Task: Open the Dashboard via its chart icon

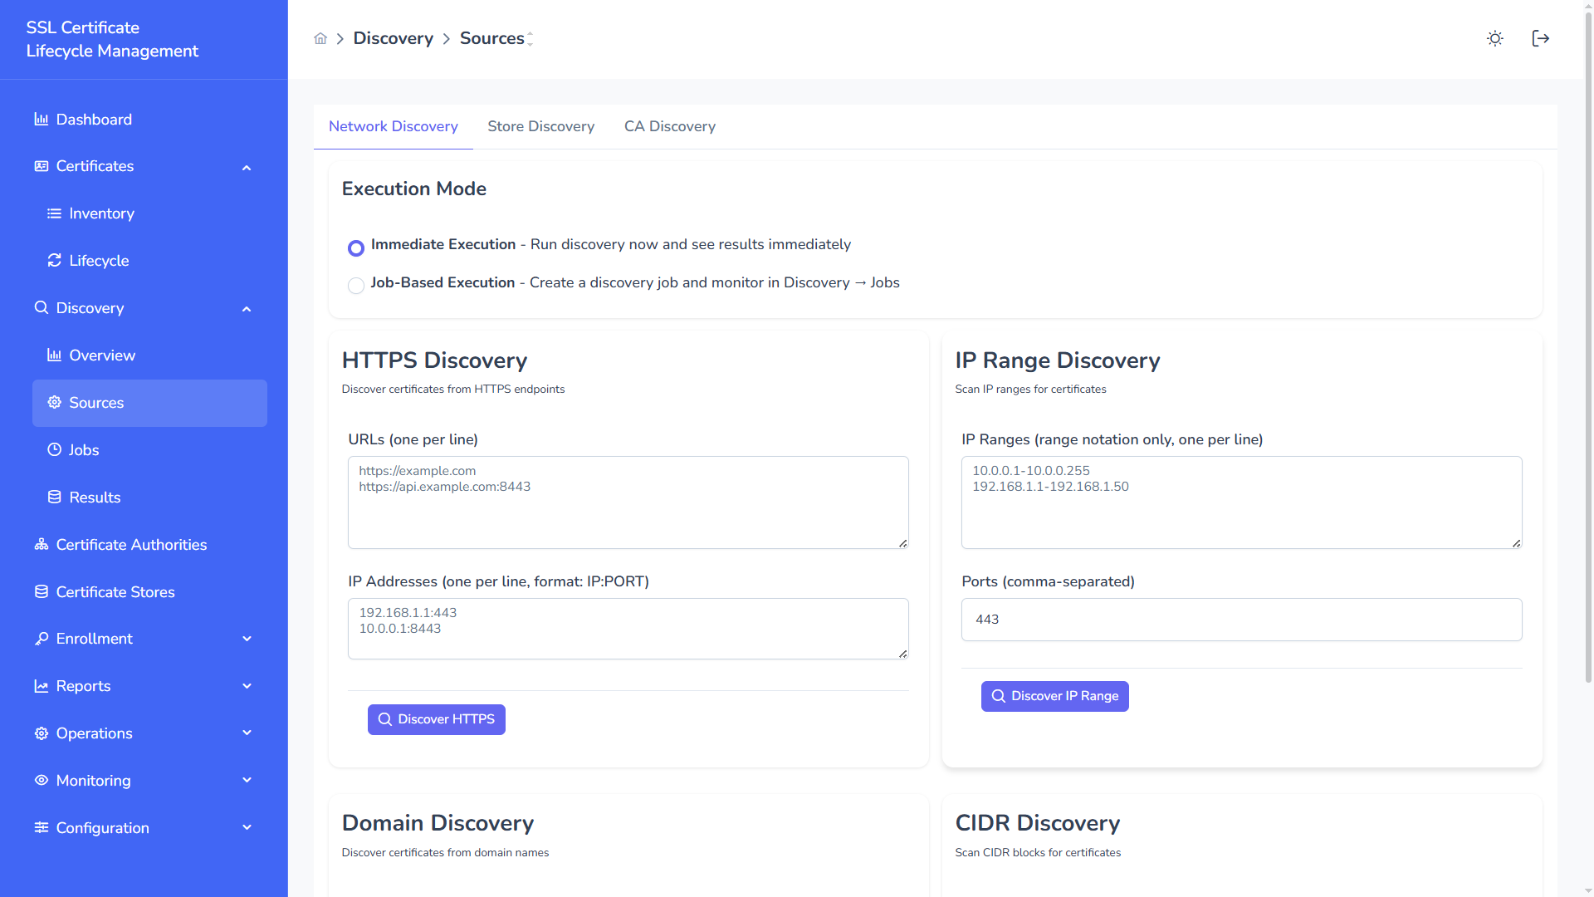Action: coord(41,119)
